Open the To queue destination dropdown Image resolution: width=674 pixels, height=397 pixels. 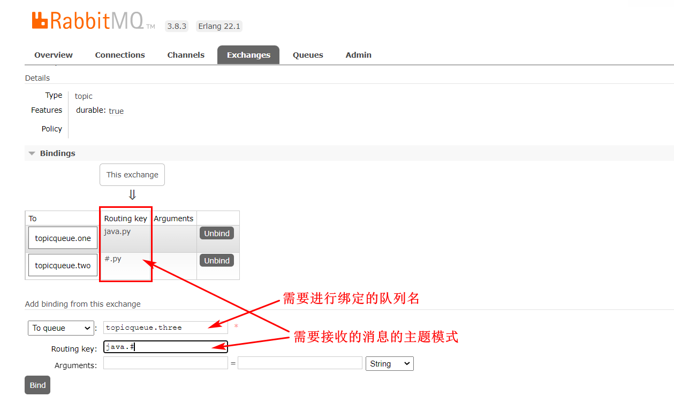[x=60, y=328]
